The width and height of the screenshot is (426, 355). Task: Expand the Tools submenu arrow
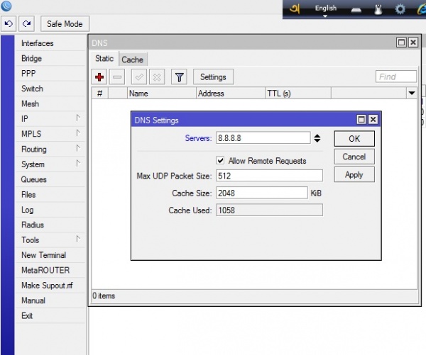(x=78, y=239)
